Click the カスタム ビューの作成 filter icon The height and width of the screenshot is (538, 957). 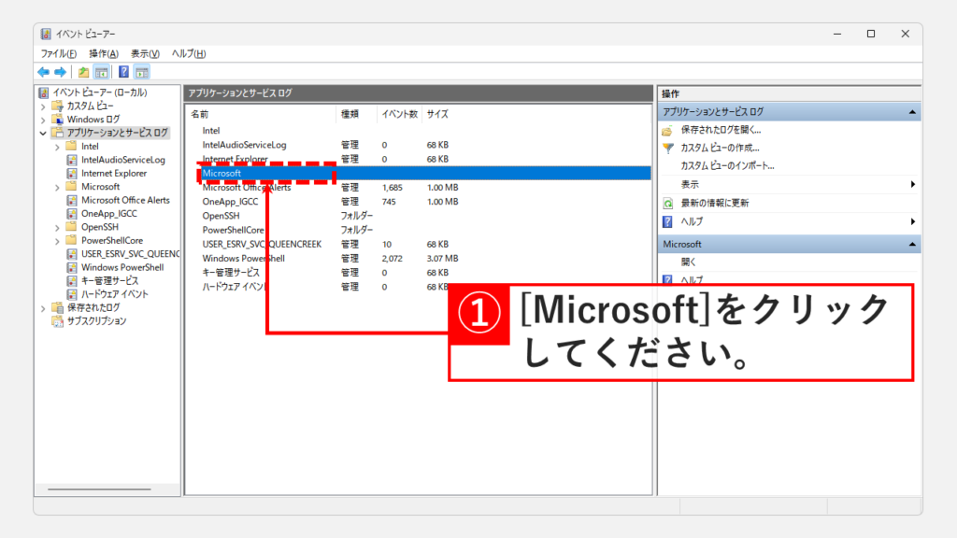(x=668, y=148)
